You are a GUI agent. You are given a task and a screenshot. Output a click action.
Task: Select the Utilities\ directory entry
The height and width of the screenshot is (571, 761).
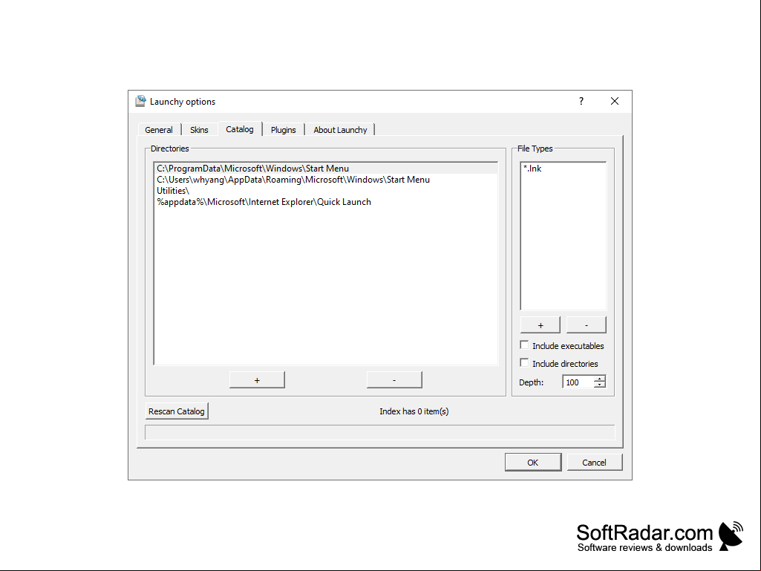tap(326, 191)
